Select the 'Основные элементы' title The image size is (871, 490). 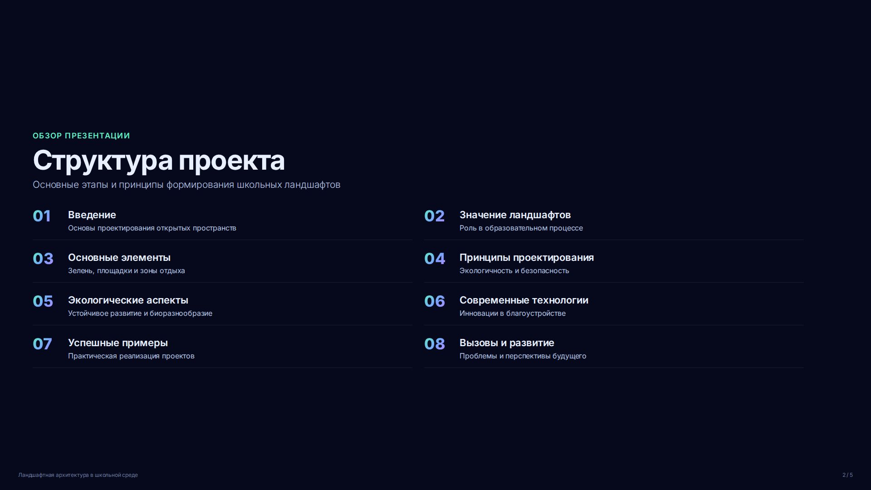[119, 258]
